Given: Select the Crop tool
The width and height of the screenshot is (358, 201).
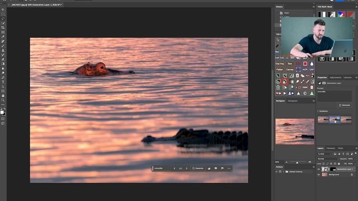Looking at the screenshot, I should (3, 28).
